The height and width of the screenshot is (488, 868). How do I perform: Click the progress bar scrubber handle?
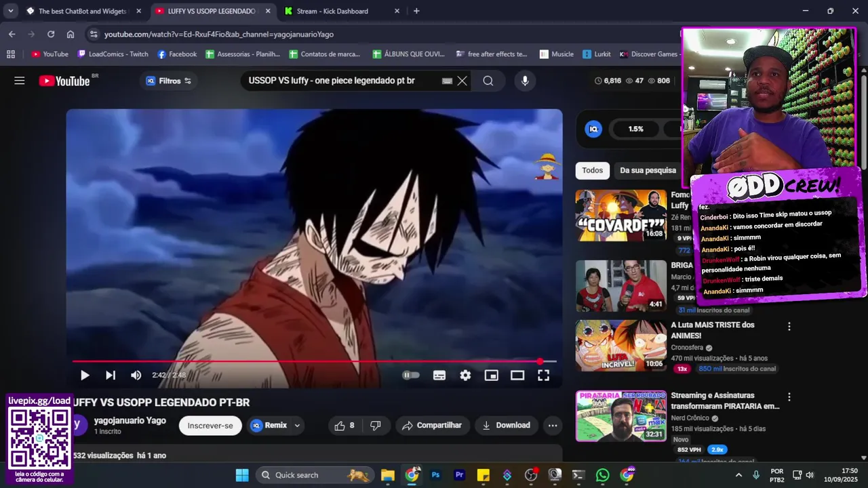pyautogui.click(x=540, y=361)
